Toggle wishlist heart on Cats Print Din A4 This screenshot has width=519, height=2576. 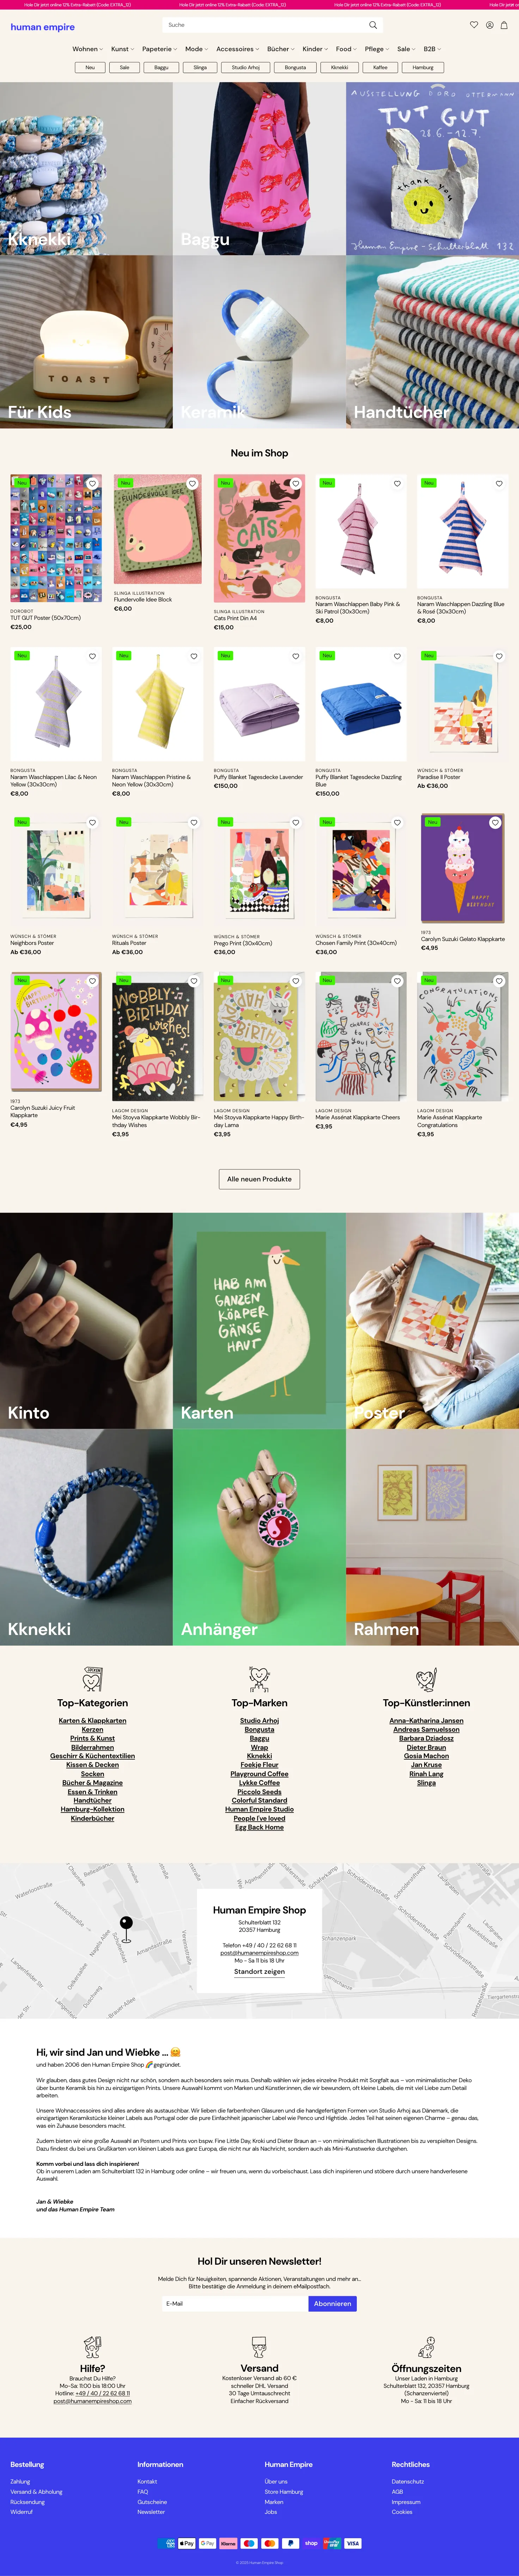pyautogui.click(x=295, y=484)
